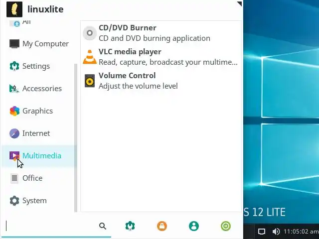The image size is (319, 239).
Task: Click the Accessories category icon
Action: click(x=14, y=89)
